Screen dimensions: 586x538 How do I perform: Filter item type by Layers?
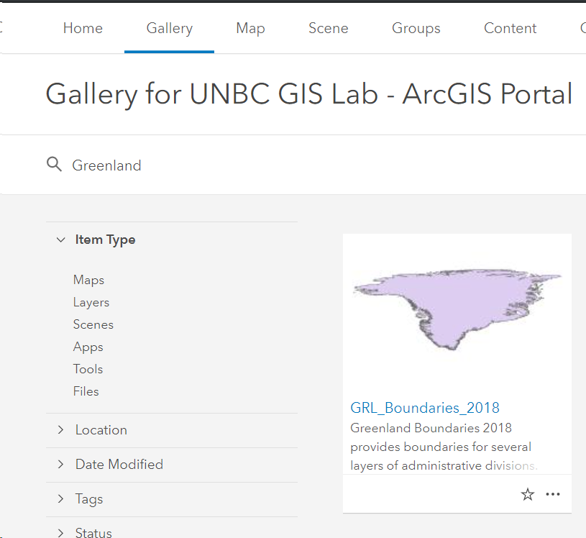[91, 302]
